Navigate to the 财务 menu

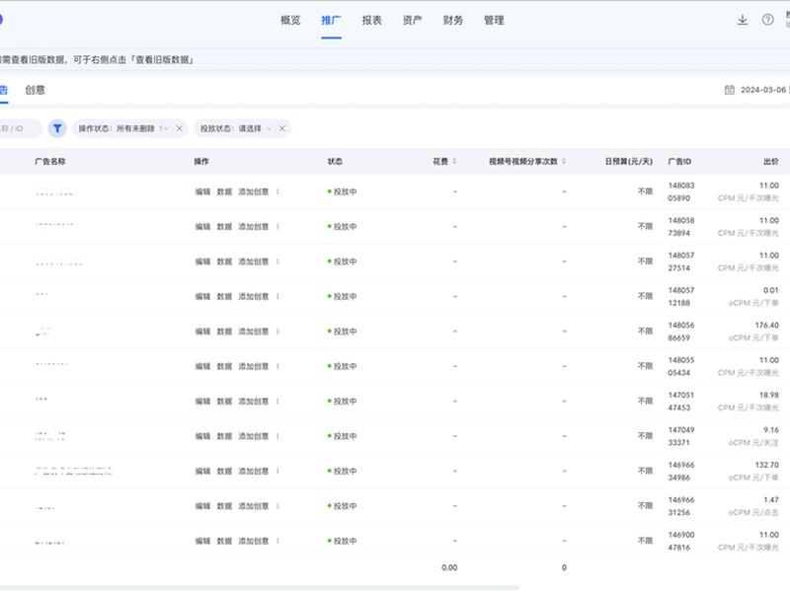click(x=453, y=20)
